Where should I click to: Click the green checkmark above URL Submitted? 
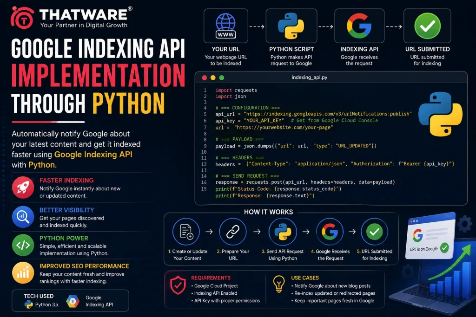click(427, 26)
